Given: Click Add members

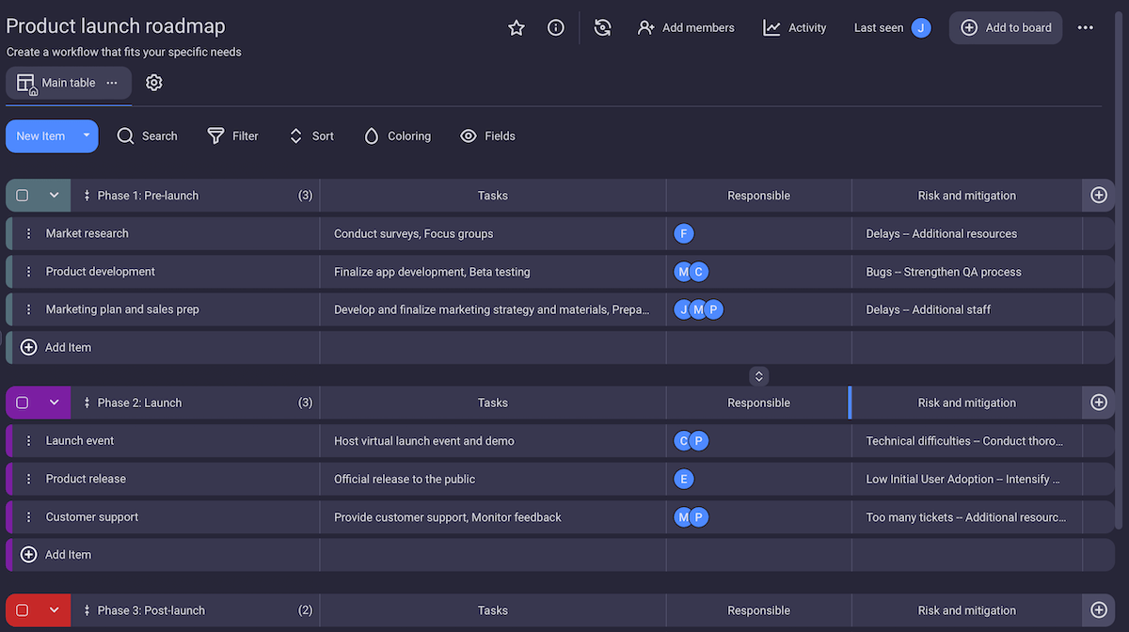Looking at the screenshot, I should 686,27.
